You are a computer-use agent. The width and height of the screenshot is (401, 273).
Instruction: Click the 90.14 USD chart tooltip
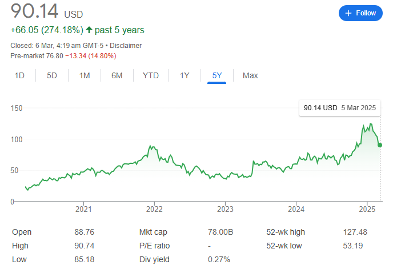[x=340, y=108]
